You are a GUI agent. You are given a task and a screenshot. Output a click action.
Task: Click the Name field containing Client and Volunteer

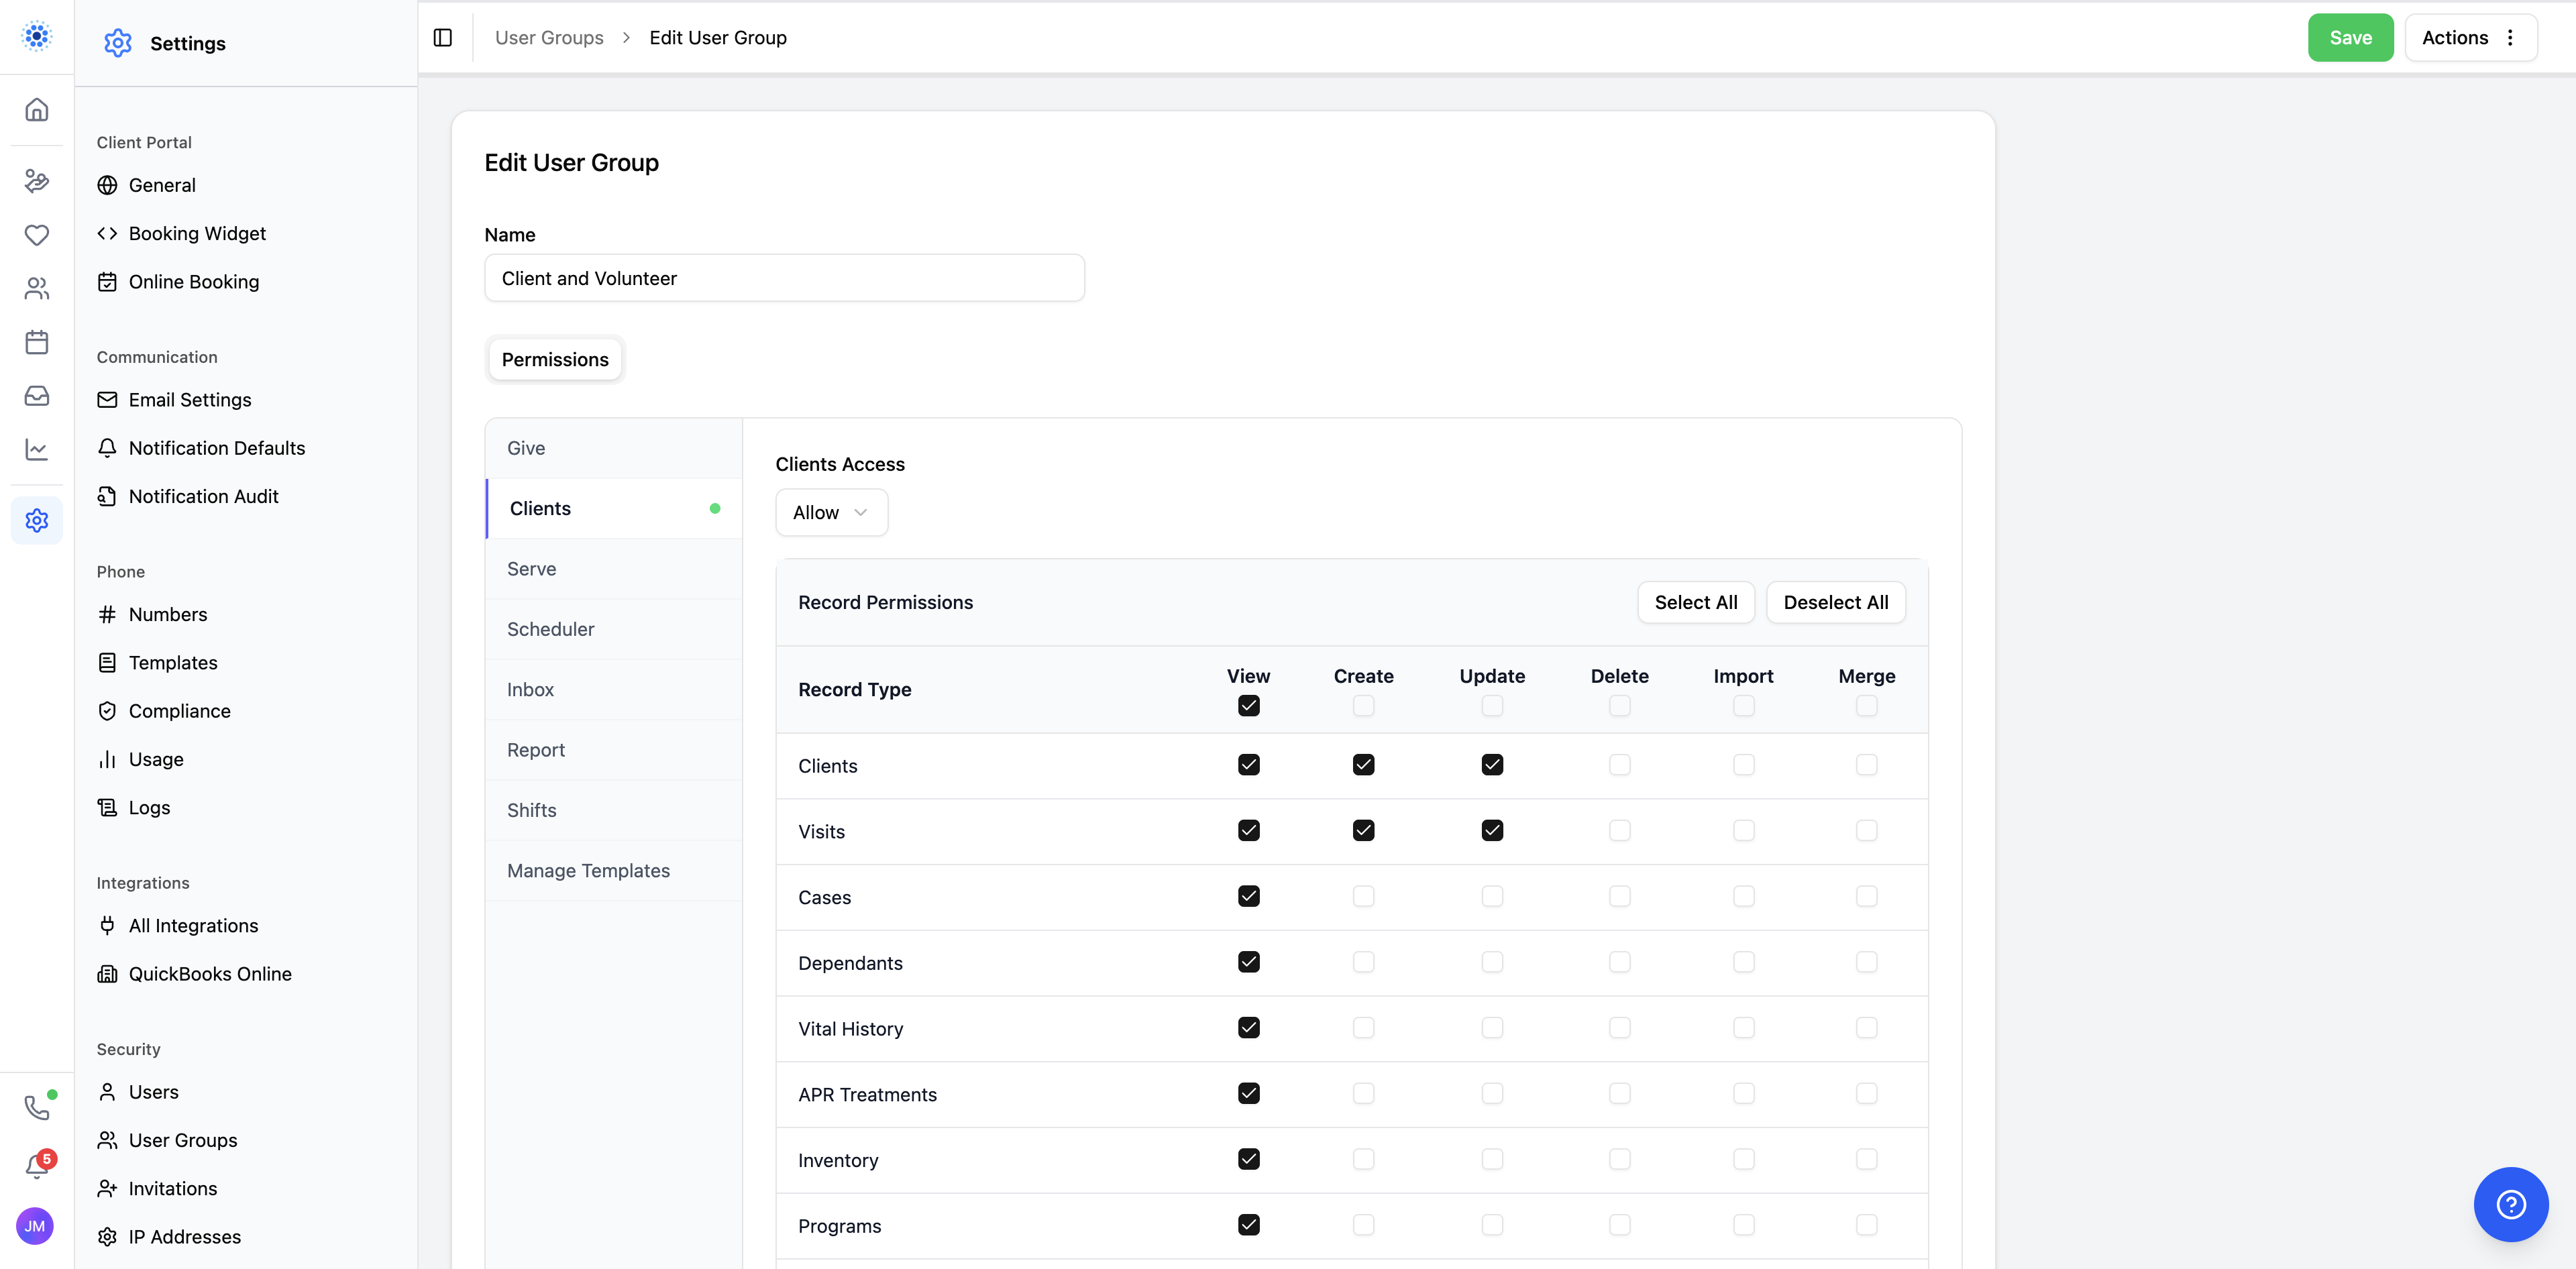(783, 278)
